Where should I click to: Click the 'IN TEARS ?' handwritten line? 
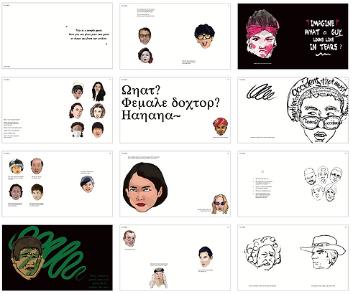[325, 47]
